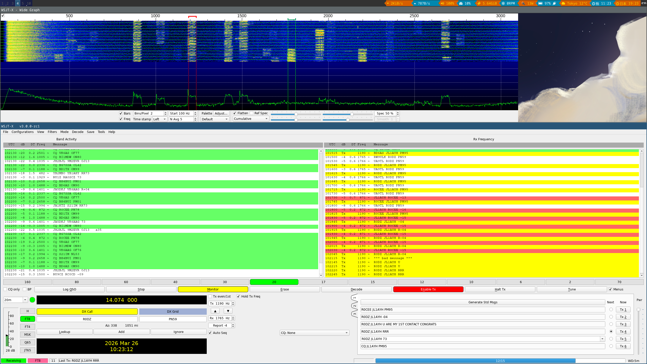Click the Log QSO button
647x364 pixels.
[x=70, y=289]
